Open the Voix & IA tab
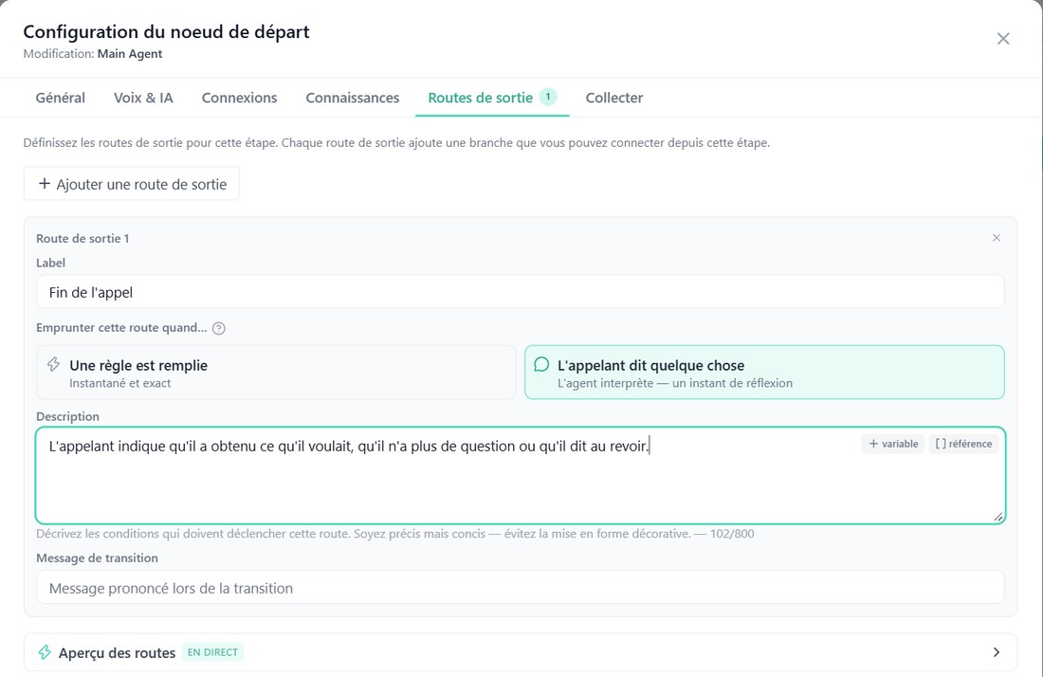 pos(144,98)
